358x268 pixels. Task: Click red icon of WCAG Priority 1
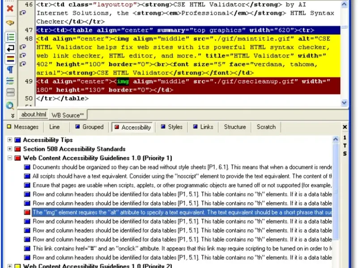(17, 158)
